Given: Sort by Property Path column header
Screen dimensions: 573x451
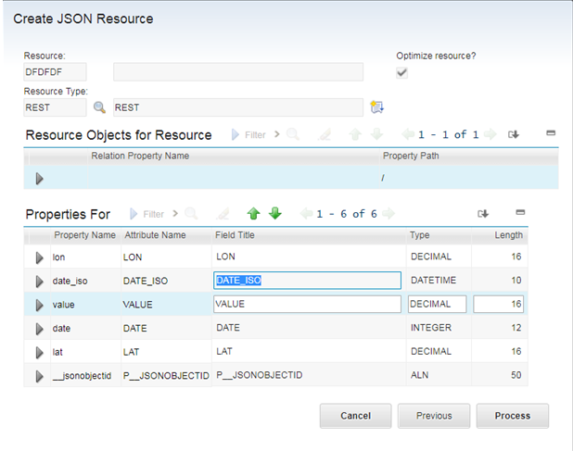Looking at the screenshot, I should [411, 156].
